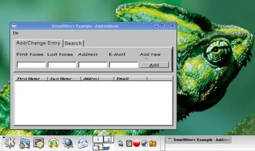The height and width of the screenshot is (151, 255).
Task: Click the First Name input field
Action: pyautogui.click(x=31, y=65)
